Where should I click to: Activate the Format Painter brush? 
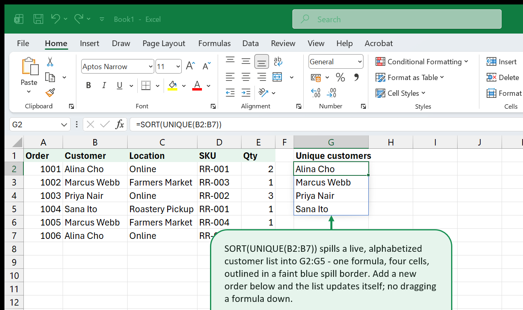click(x=50, y=93)
